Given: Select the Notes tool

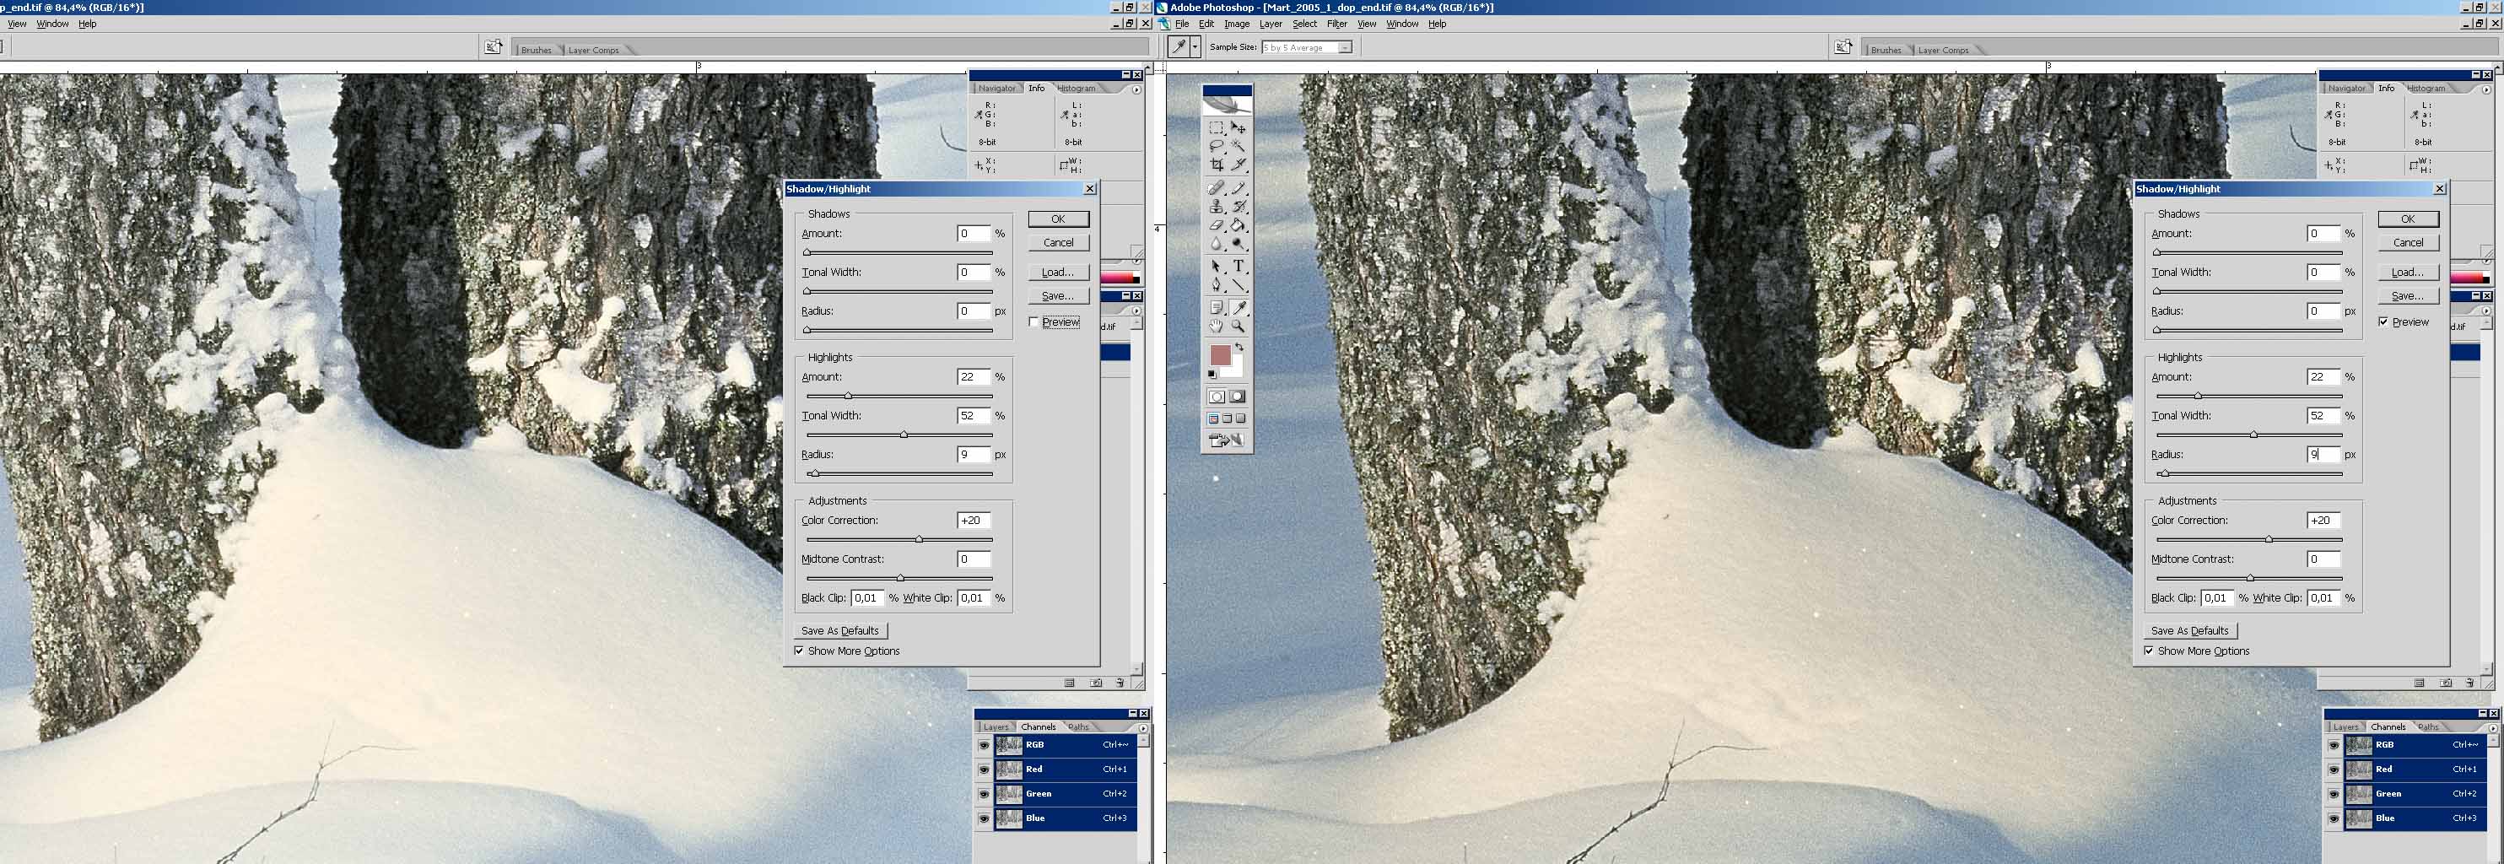Looking at the screenshot, I should [x=1216, y=308].
